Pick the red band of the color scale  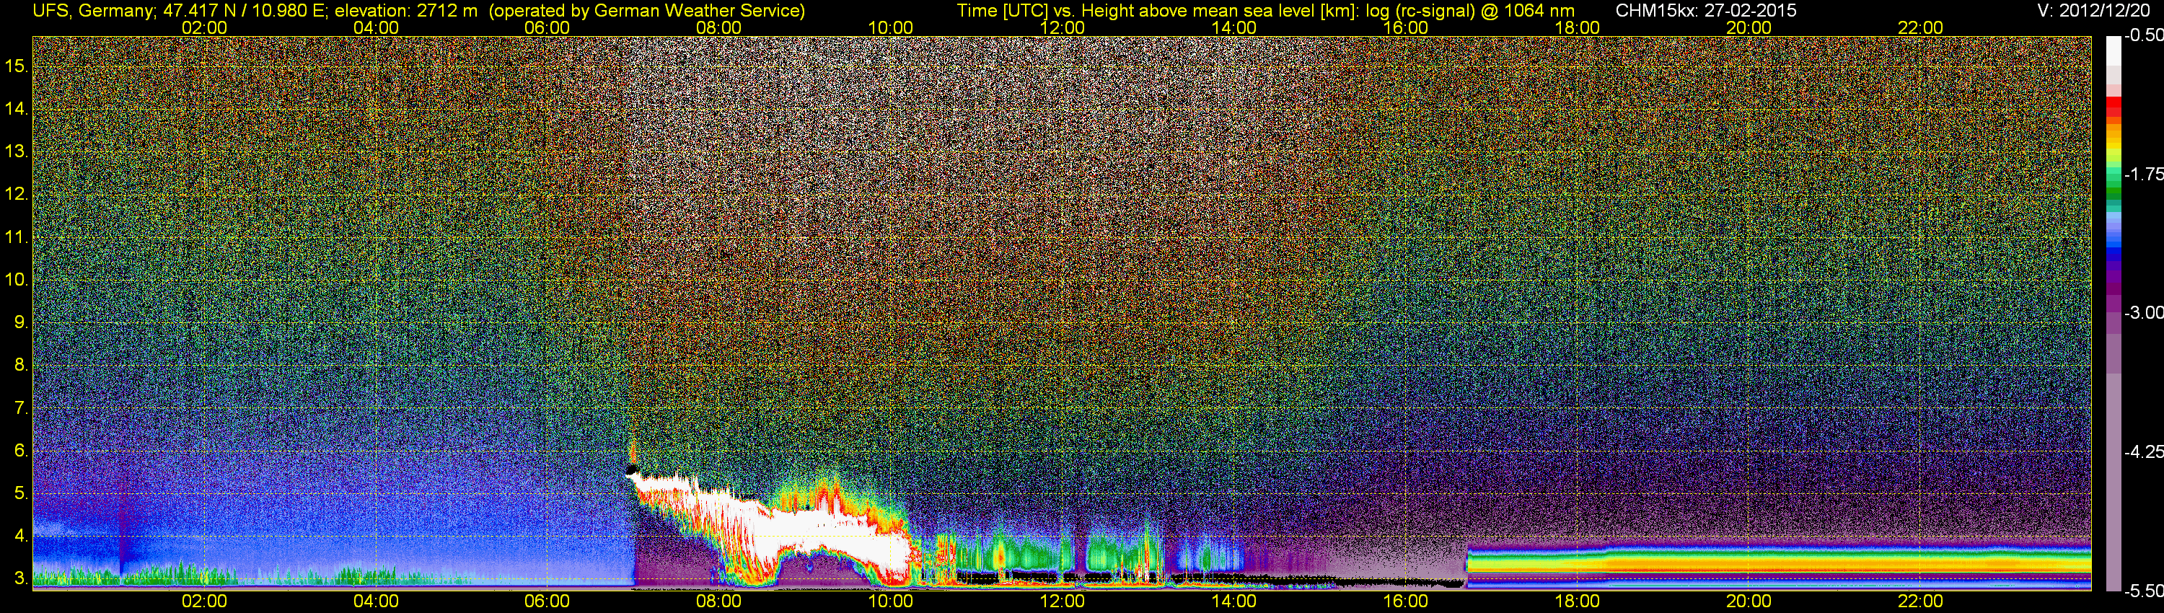[2114, 107]
